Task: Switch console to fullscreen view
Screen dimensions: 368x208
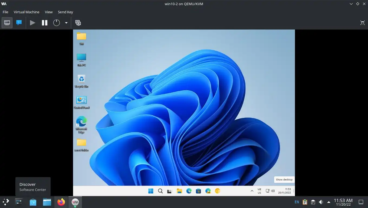Action: pos(363,23)
